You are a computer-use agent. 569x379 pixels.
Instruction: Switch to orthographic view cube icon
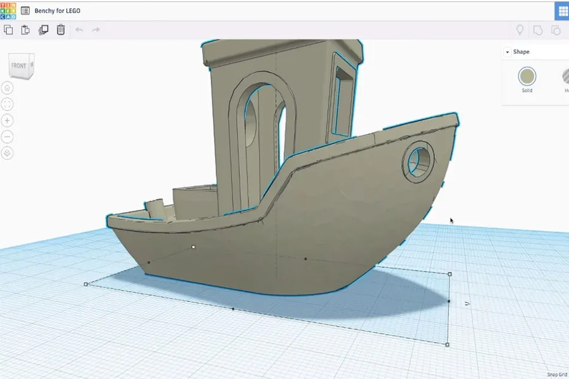pos(7,153)
